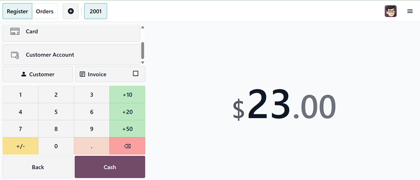
Task: Tick the Invoice checkbox
Action: coord(136,73)
